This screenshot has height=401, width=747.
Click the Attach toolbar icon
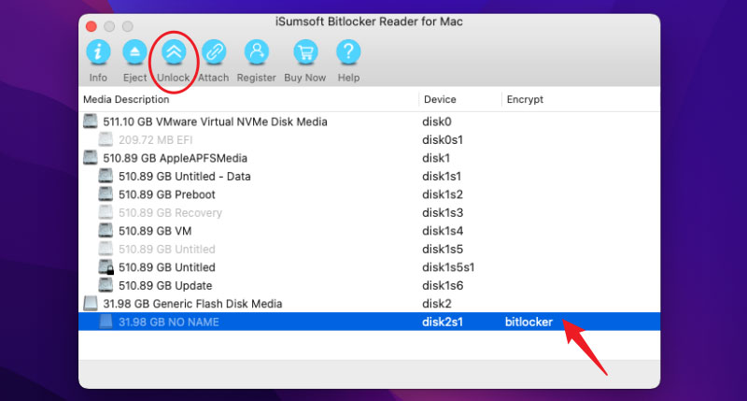click(x=214, y=52)
